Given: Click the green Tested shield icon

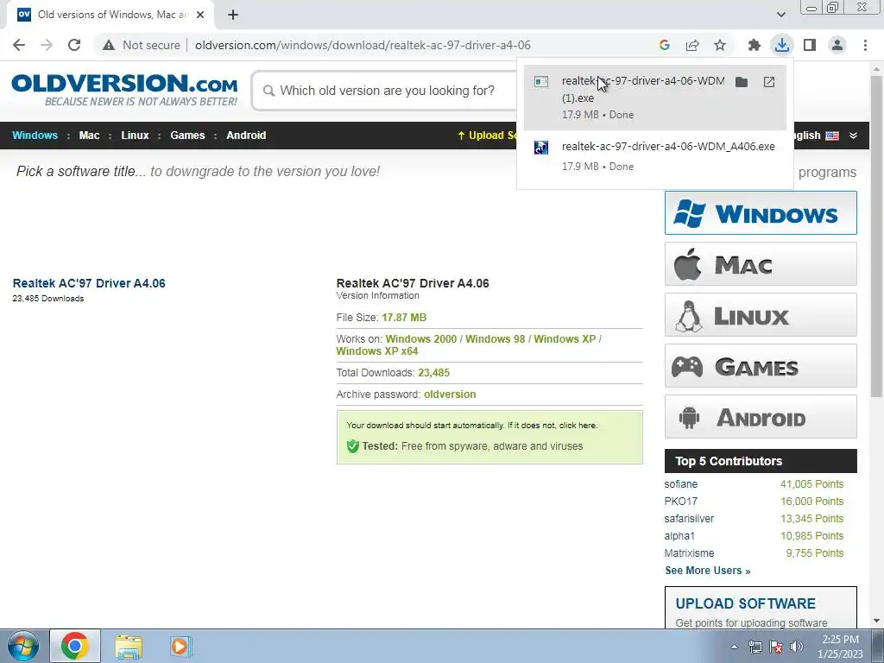Looking at the screenshot, I should (x=353, y=446).
